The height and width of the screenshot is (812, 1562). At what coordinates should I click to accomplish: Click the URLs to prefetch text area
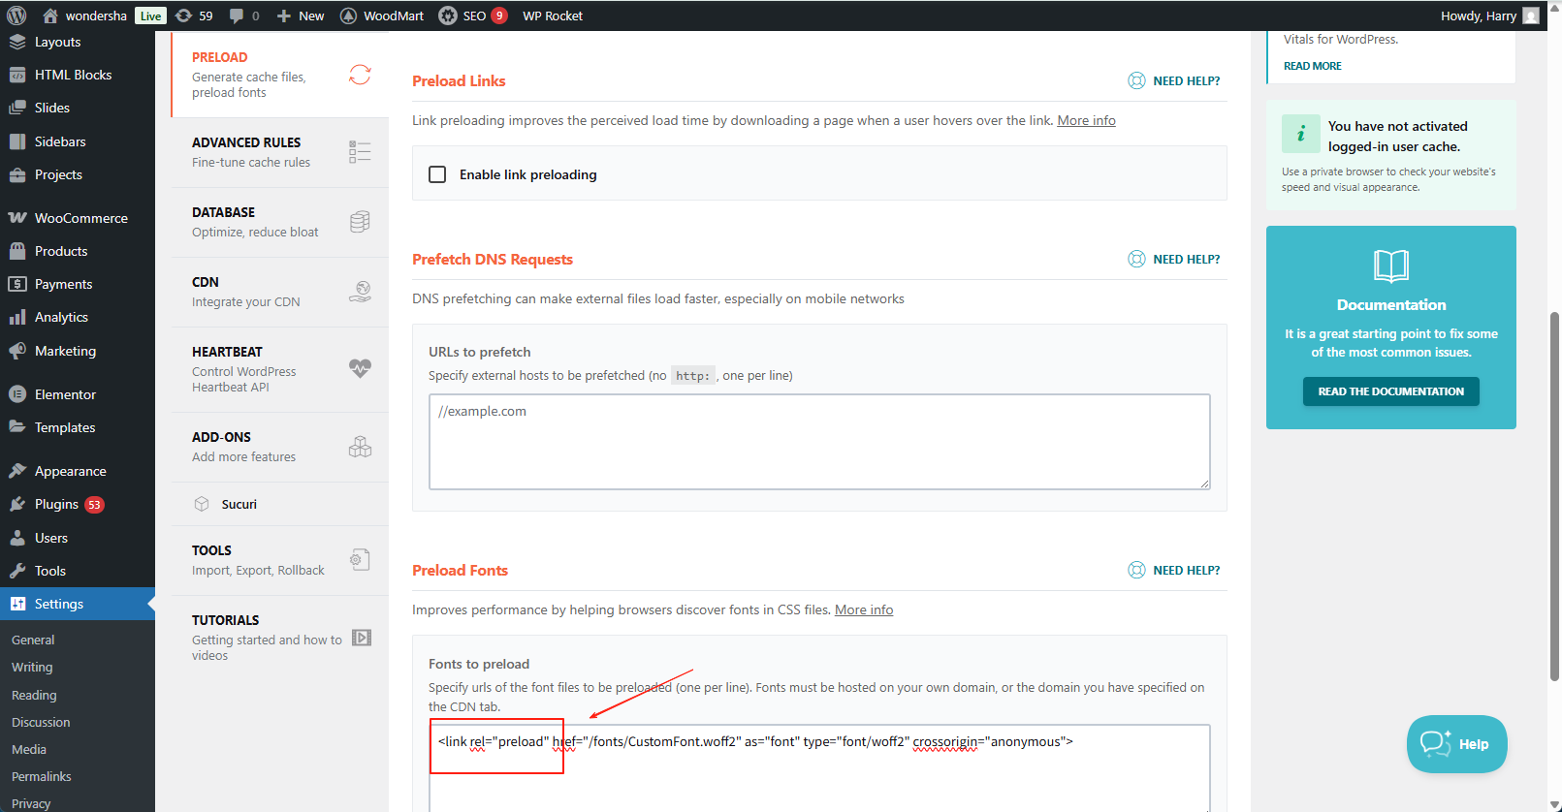[x=819, y=441]
